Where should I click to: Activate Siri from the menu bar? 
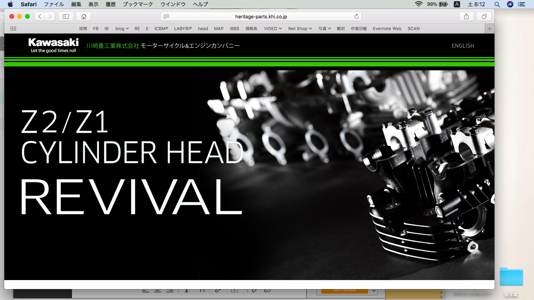[510, 4]
